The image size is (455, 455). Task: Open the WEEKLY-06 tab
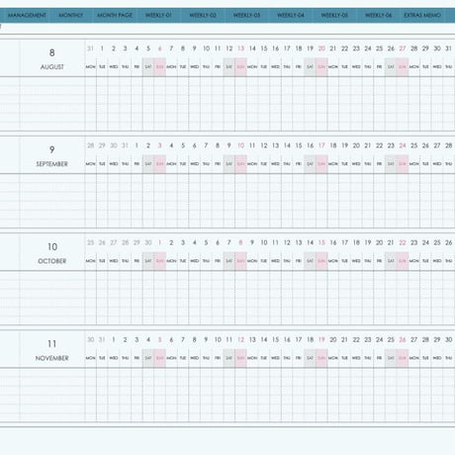tap(378, 15)
